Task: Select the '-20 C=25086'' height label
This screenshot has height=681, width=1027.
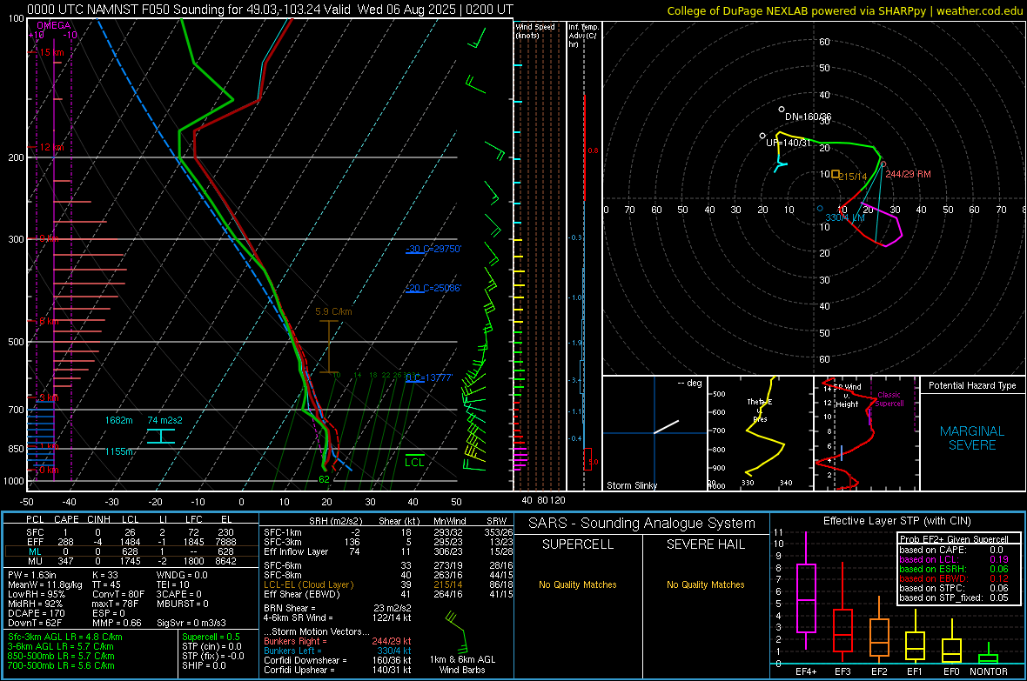Action: 433,288
